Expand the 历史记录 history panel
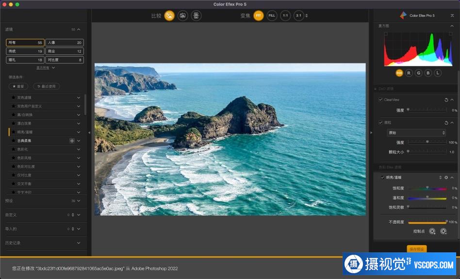The height and width of the screenshot is (279, 460). [x=79, y=243]
